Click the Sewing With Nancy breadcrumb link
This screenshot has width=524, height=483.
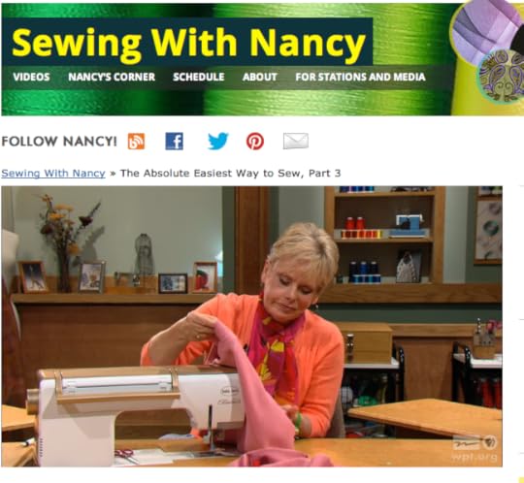[53, 174]
